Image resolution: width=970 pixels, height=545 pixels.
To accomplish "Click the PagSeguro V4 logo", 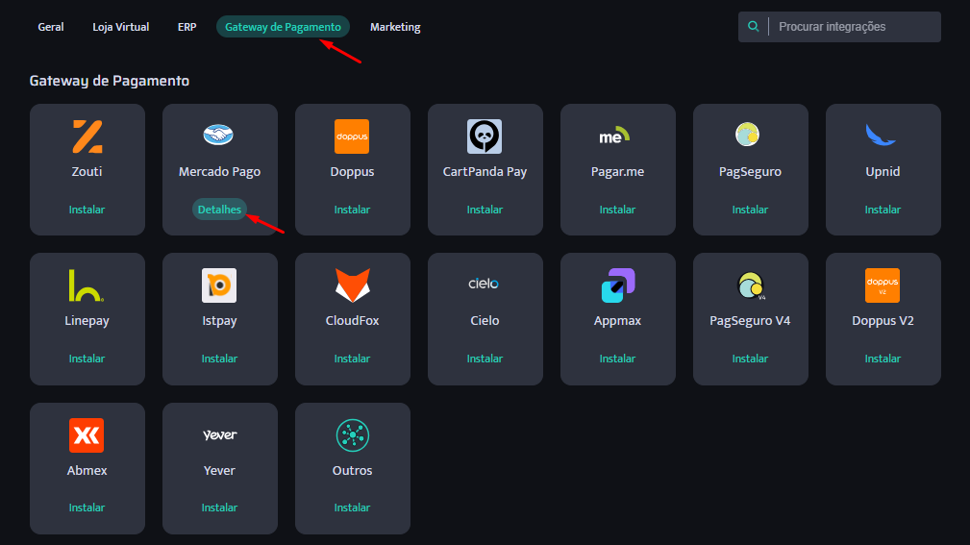I will click(752, 285).
